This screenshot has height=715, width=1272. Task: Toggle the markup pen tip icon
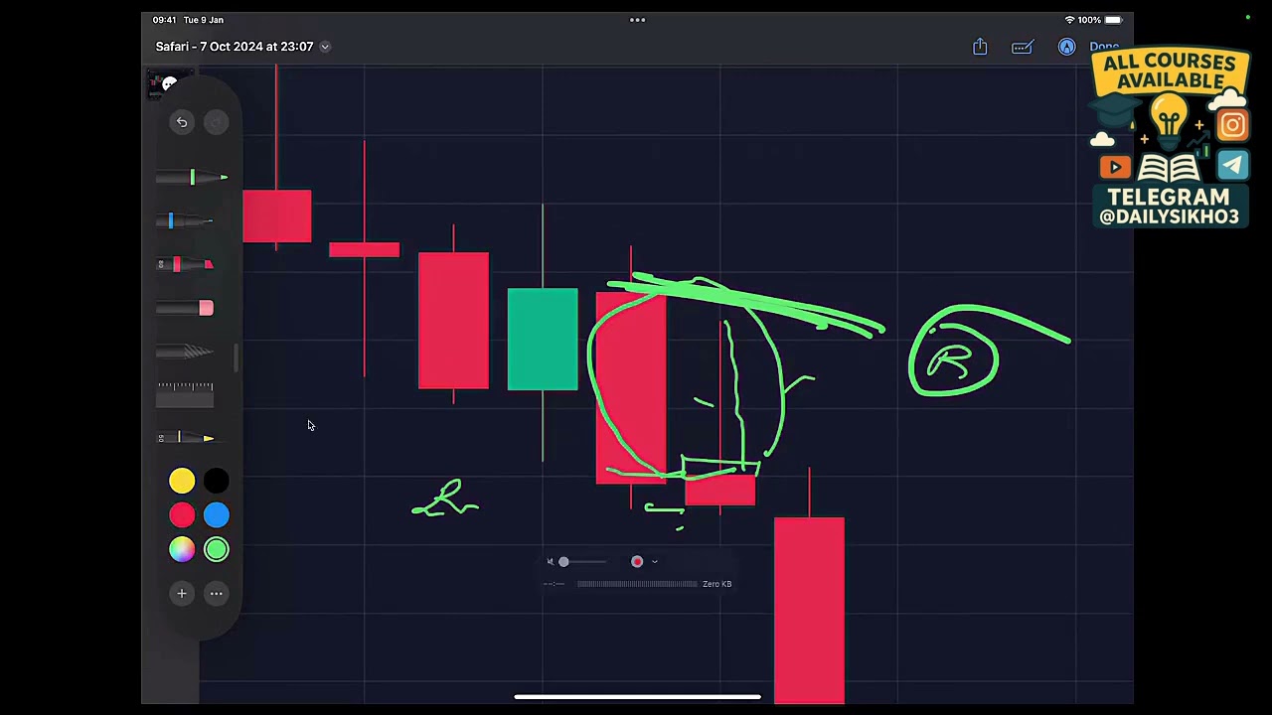(x=1066, y=47)
